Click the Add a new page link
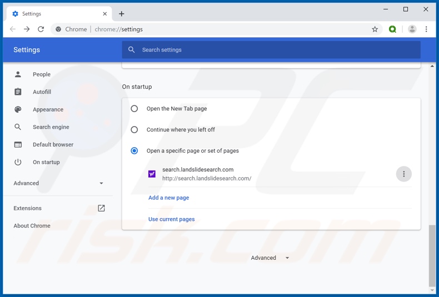Image resolution: width=439 pixels, height=297 pixels. click(x=168, y=198)
